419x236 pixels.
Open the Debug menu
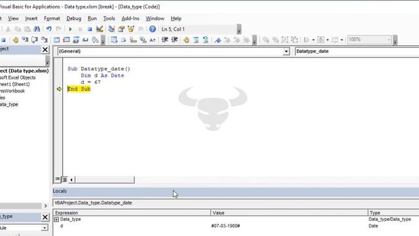[x=74, y=18]
